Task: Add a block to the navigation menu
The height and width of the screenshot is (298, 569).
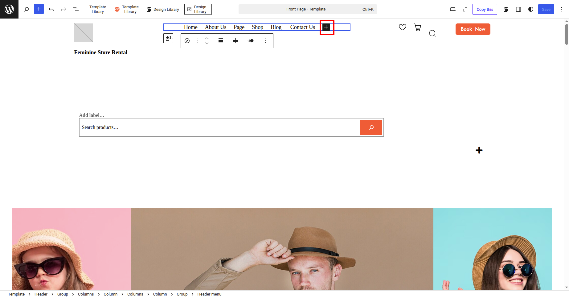Action: click(x=326, y=27)
